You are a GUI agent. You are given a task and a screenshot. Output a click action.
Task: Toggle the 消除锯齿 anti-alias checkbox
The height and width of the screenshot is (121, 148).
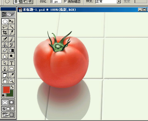pyautogui.click(x=65, y=1)
